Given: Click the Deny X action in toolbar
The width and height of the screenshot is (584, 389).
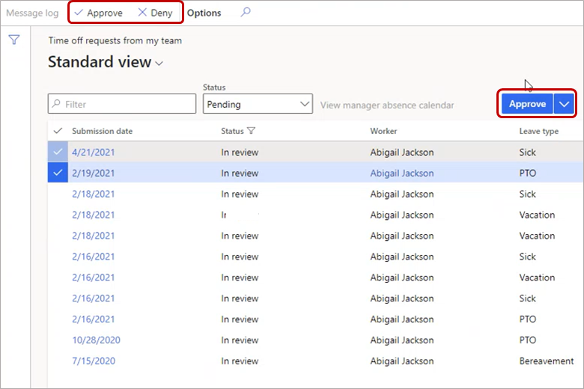Looking at the screenshot, I should [155, 13].
